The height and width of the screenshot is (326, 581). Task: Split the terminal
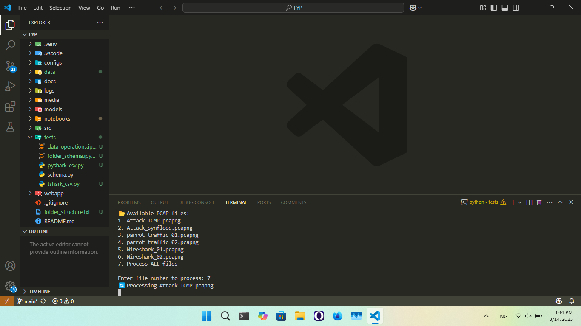529,202
